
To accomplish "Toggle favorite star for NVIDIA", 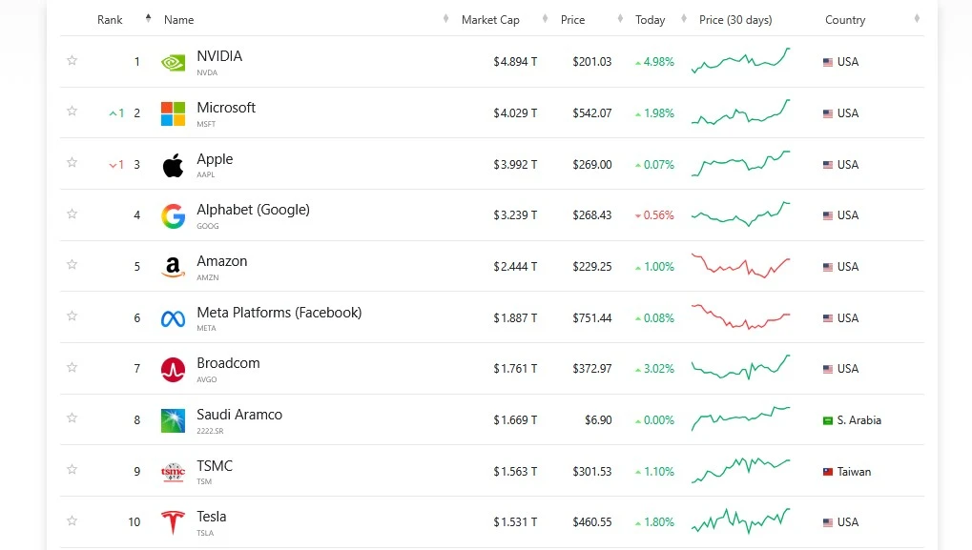I will (72, 61).
